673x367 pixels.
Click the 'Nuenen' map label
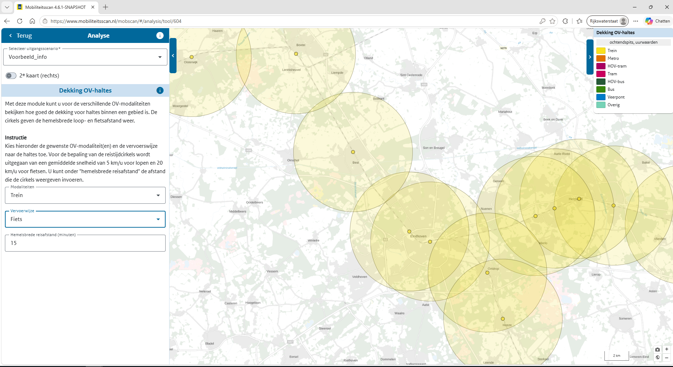pyautogui.click(x=486, y=209)
